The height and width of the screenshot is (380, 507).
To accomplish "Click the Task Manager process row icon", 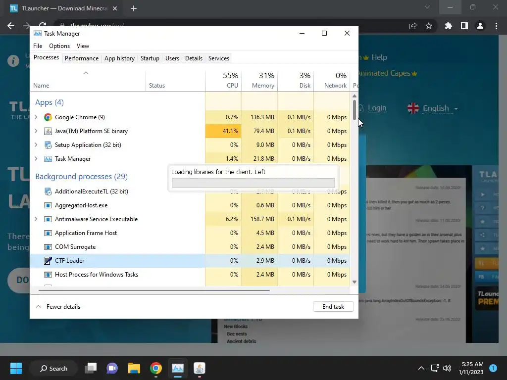I will tap(48, 159).
